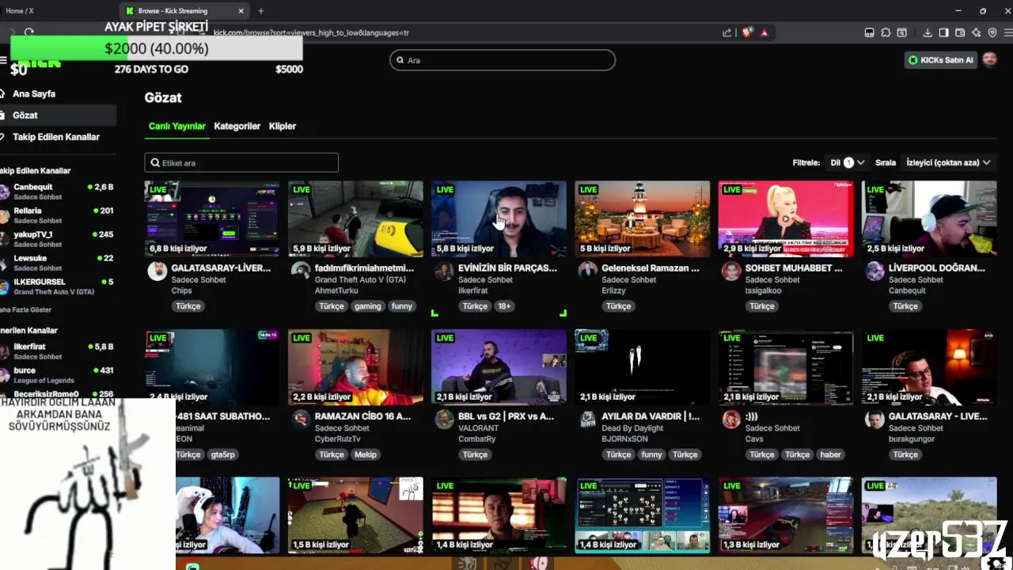
Task: Open the Geleneksel Ramazan stream thumbnail
Action: [643, 218]
